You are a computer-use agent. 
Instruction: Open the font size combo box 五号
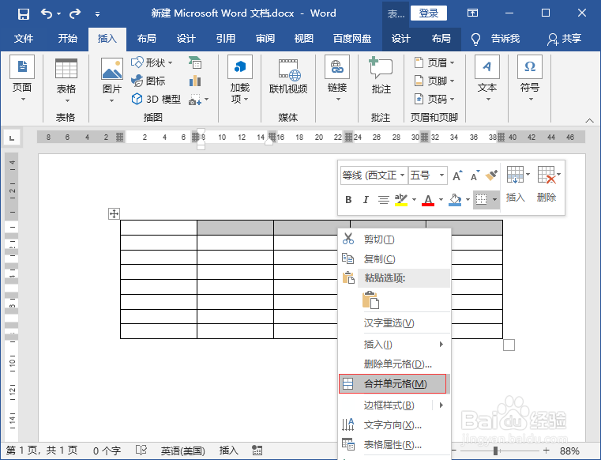coord(428,175)
